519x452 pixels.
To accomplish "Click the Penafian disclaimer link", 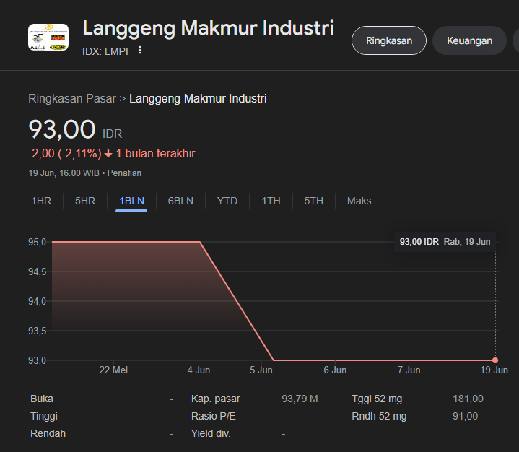I will coord(125,173).
